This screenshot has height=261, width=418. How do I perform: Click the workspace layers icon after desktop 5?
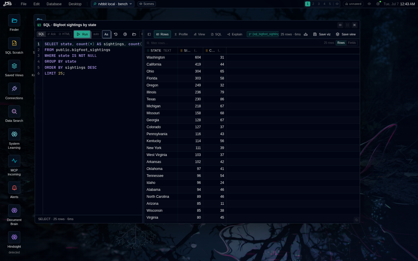pyautogui.click(x=337, y=4)
